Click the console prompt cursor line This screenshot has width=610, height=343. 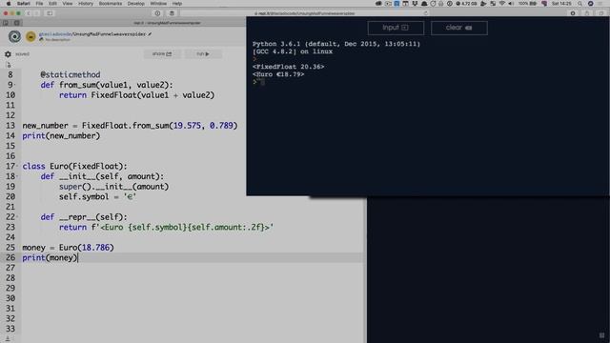[258, 82]
